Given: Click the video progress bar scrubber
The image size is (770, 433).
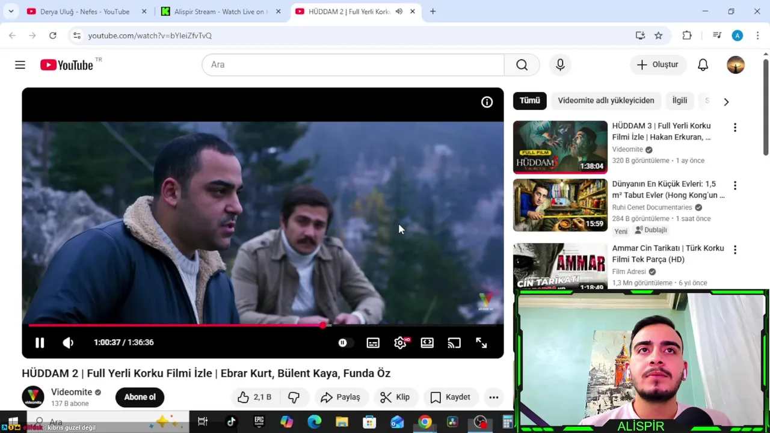Looking at the screenshot, I should click(x=323, y=325).
